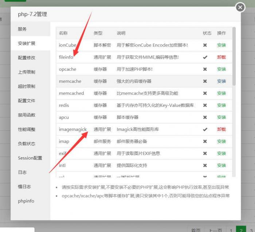Install the memcached extension
This screenshot has height=232, width=255.
click(x=221, y=93)
